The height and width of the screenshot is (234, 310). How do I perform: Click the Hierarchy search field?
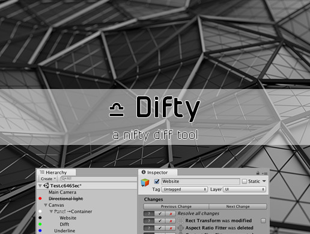click(99, 179)
